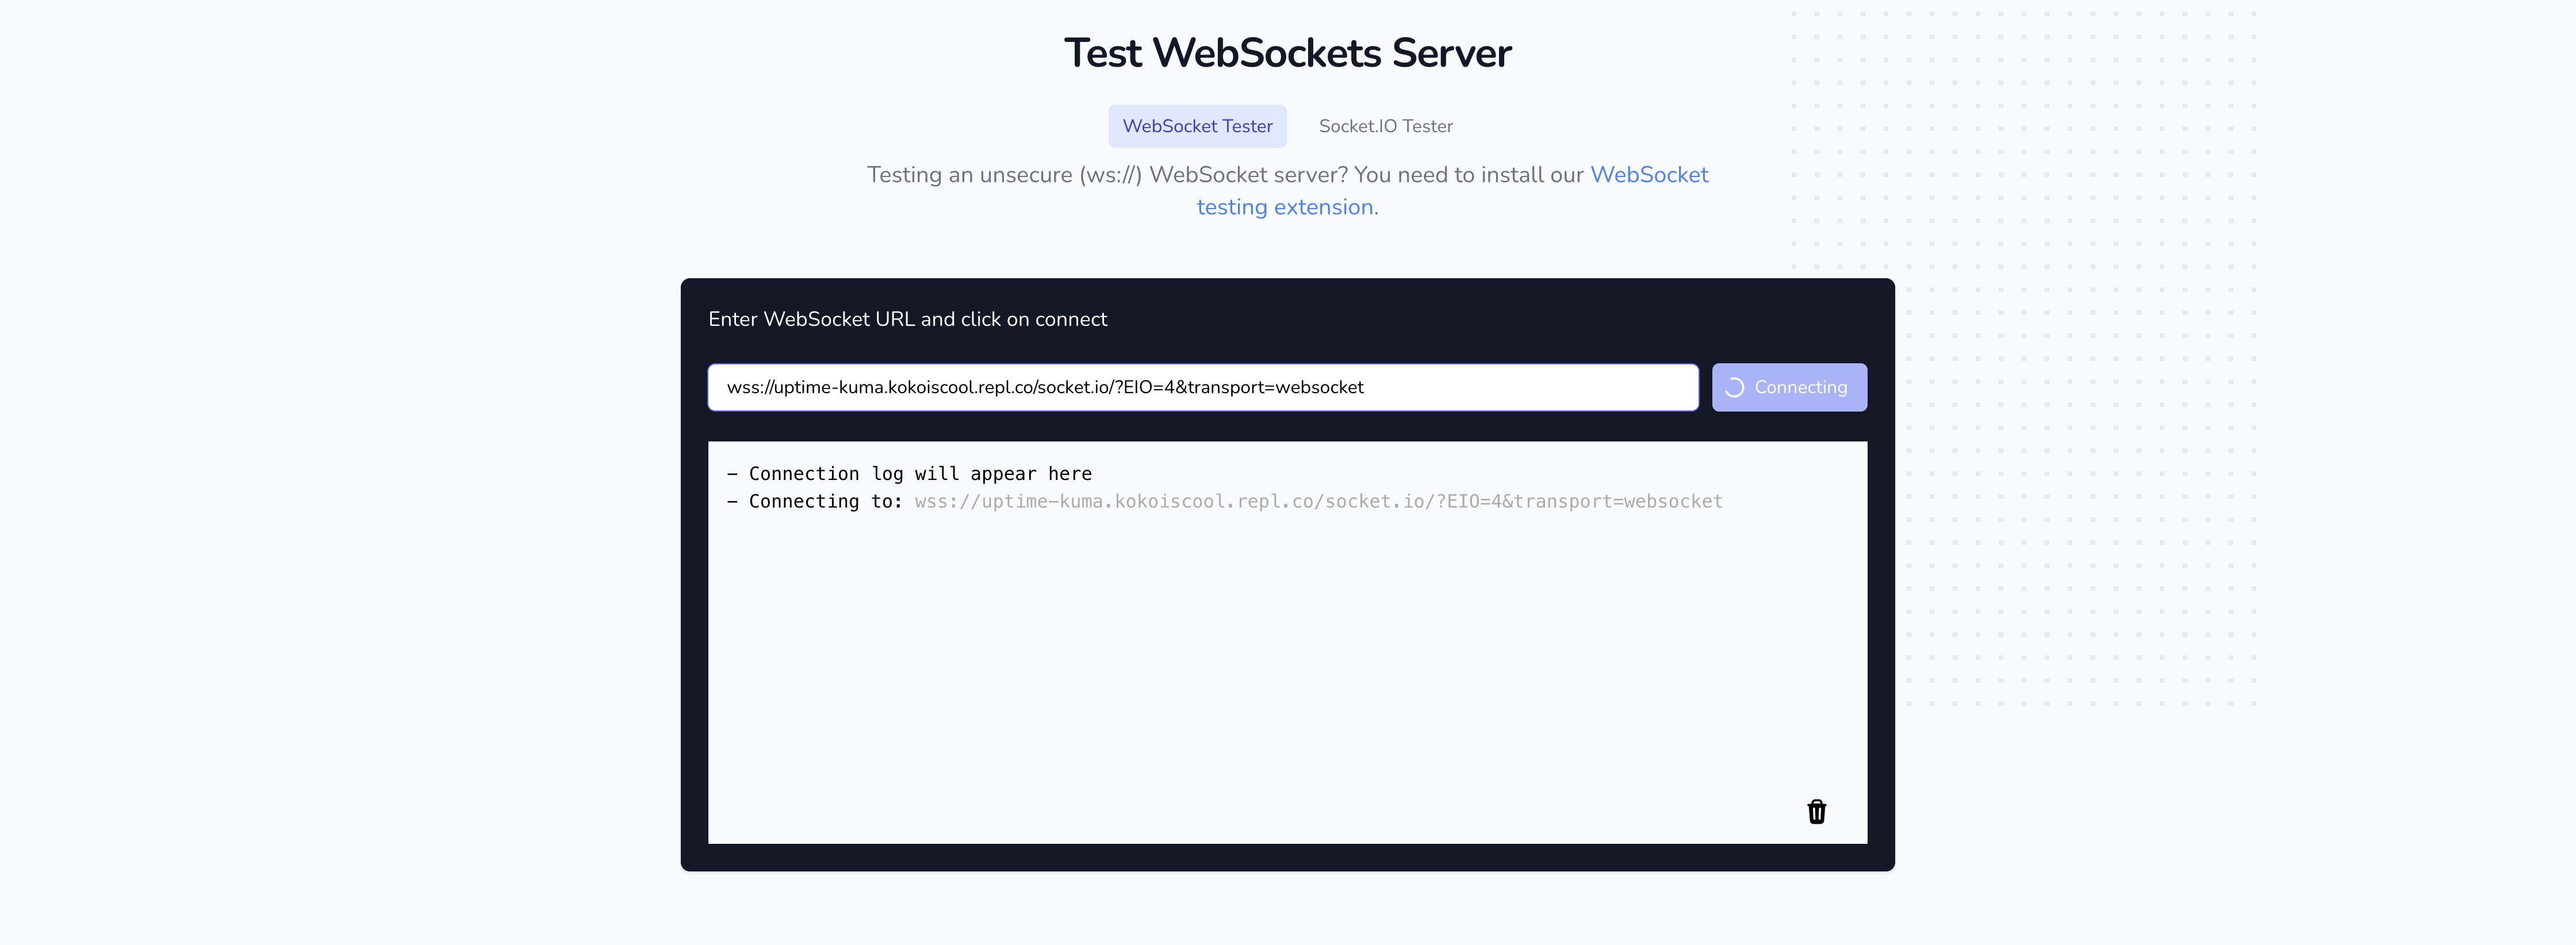The height and width of the screenshot is (945, 2576).
Task: Click the delete icon at the log's bottom corner
Action: click(1817, 812)
